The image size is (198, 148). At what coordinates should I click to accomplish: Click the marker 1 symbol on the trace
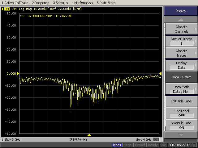(89, 89)
